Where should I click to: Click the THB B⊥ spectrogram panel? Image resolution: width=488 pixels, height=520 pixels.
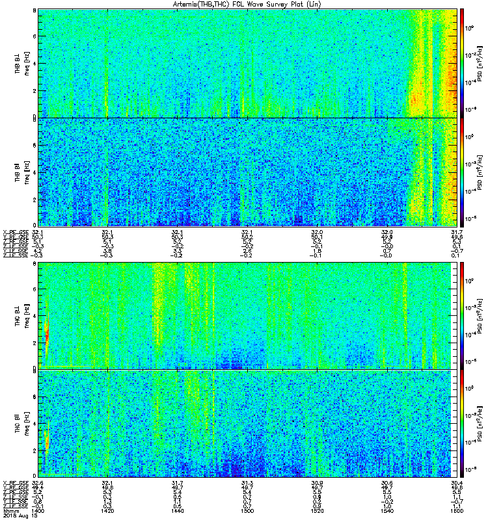[x=248, y=63]
